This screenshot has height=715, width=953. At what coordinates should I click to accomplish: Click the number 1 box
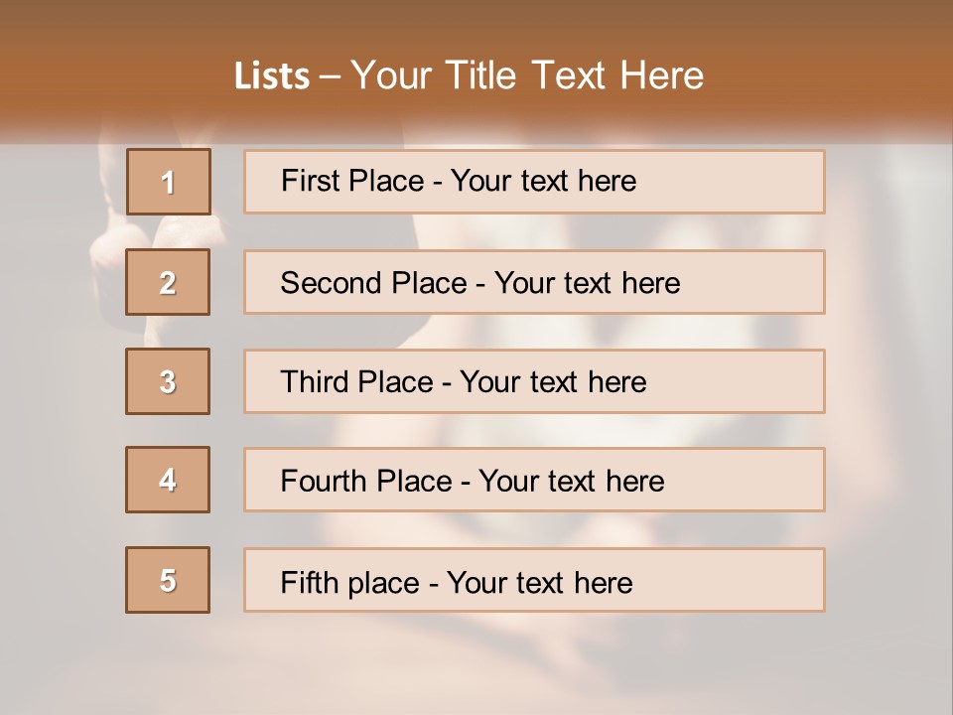(168, 182)
